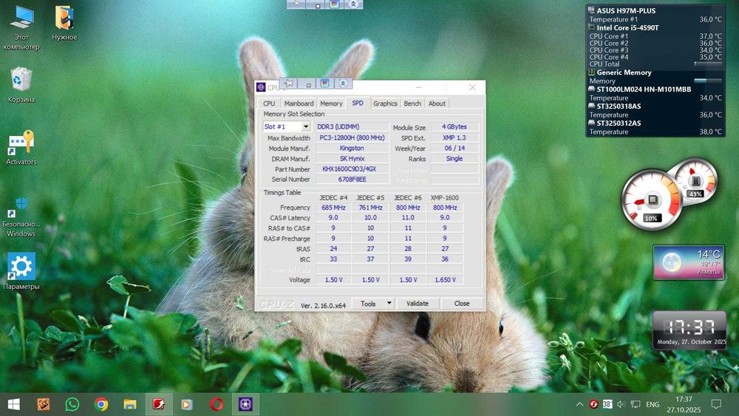Open the Activators desktop shortcut
Screen dimensions: 739x416
[21, 148]
